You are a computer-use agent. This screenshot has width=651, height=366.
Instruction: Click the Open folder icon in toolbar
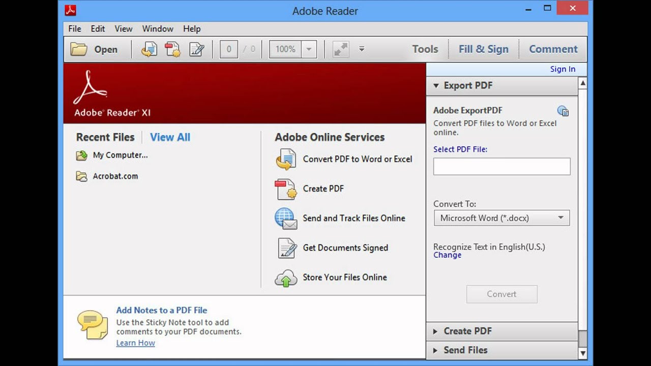79,49
